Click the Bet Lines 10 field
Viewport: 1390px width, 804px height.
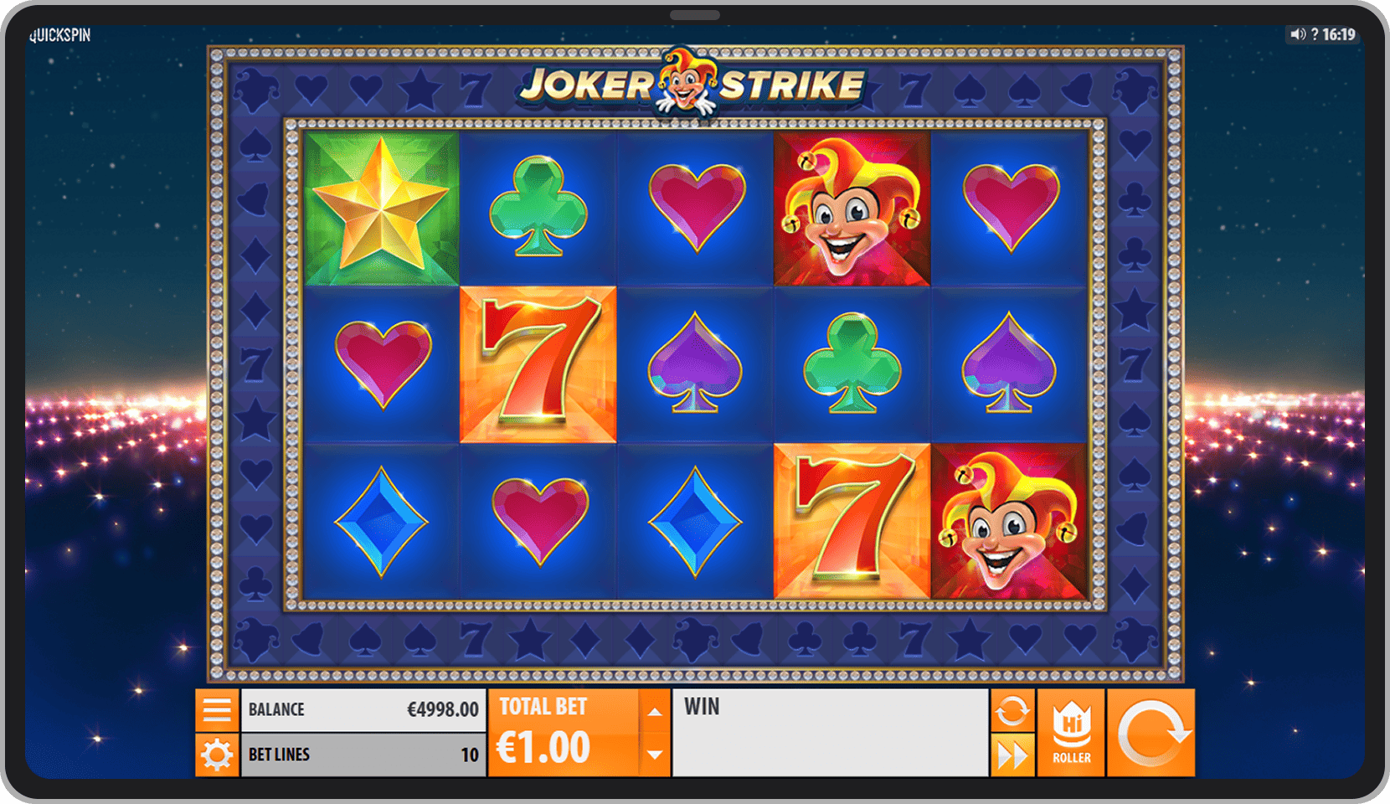(363, 755)
